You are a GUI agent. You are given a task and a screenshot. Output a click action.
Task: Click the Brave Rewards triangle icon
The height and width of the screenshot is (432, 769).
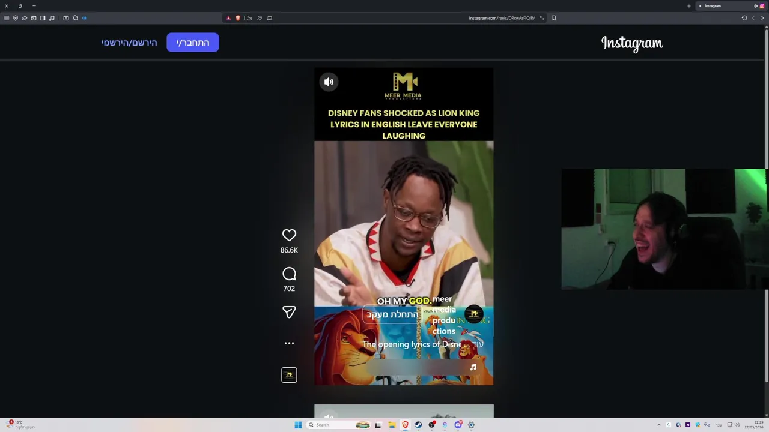(228, 18)
